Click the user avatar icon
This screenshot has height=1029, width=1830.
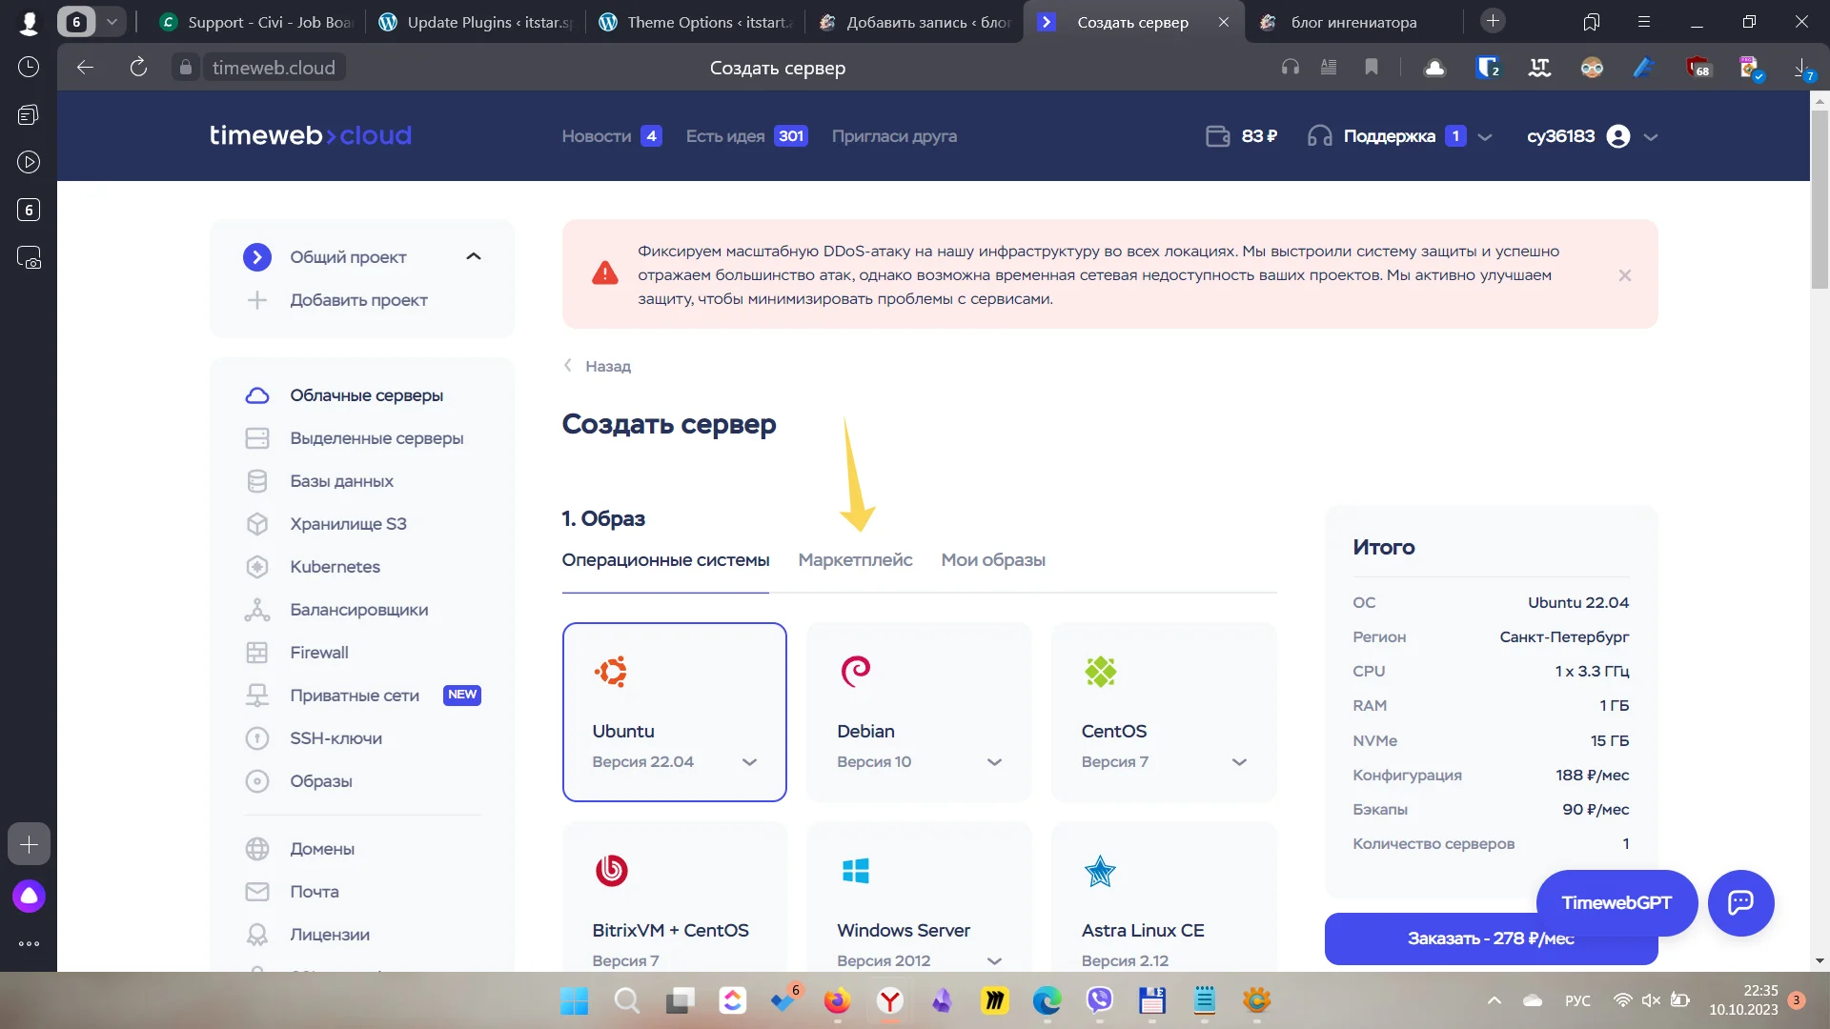1618,136
